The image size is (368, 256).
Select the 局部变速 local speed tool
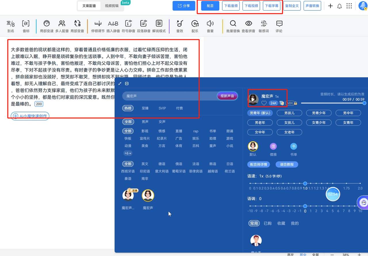[x=47, y=26]
